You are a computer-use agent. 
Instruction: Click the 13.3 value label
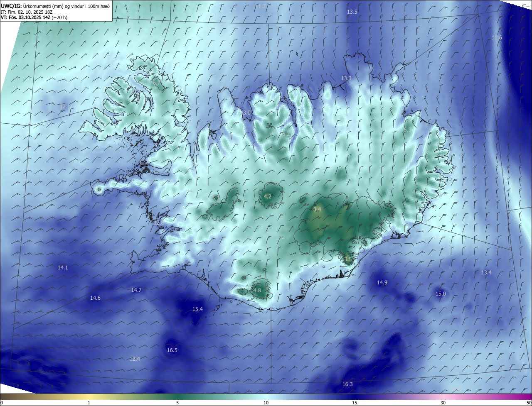(346, 78)
